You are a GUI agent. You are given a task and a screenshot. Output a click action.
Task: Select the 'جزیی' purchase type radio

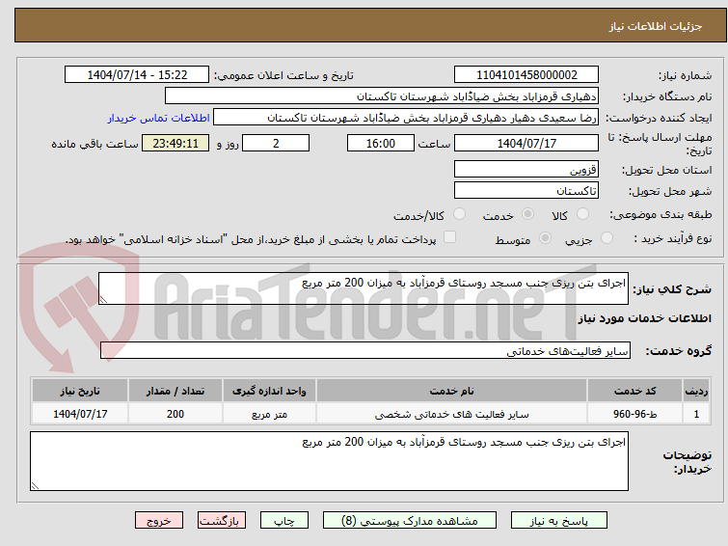pyautogui.click(x=607, y=238)
